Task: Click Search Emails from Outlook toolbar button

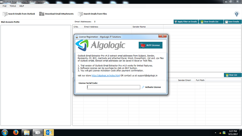Action: pos(19,14)
